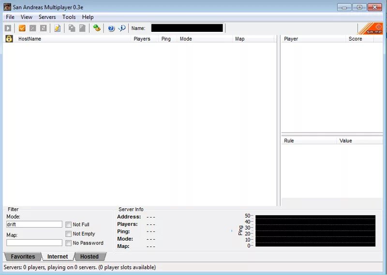Sort servers by HostName column header
Screen dimensions: 387x275
point(73,39)
